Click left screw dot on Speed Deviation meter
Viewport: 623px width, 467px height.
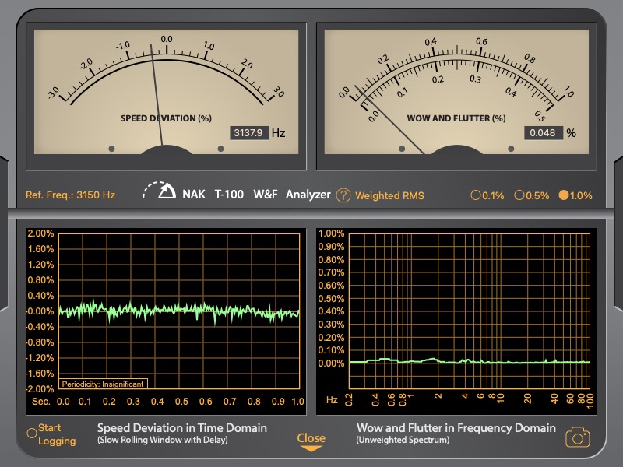pos(111,148)
